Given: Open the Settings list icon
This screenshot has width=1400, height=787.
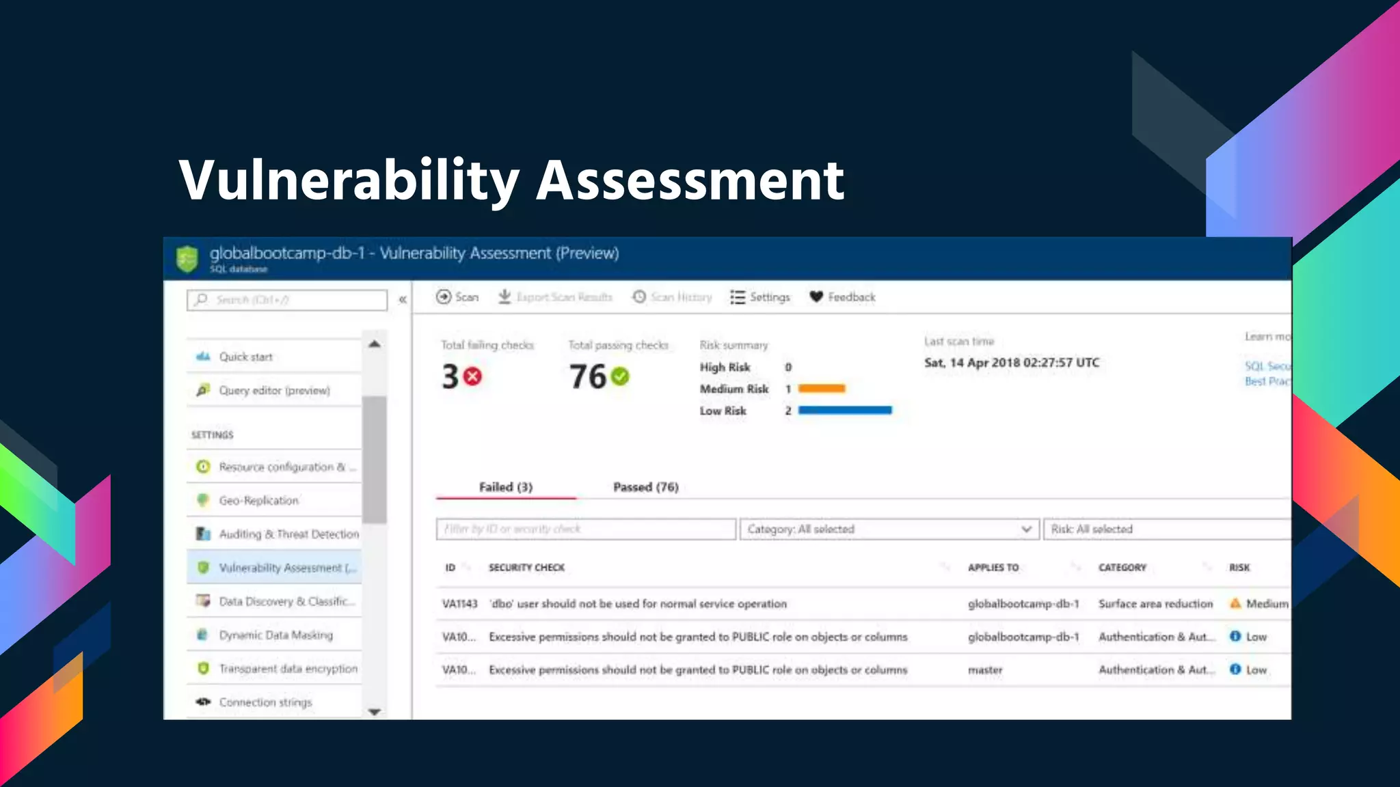Looking at the screenshot, I should click(x=738, y=297).
